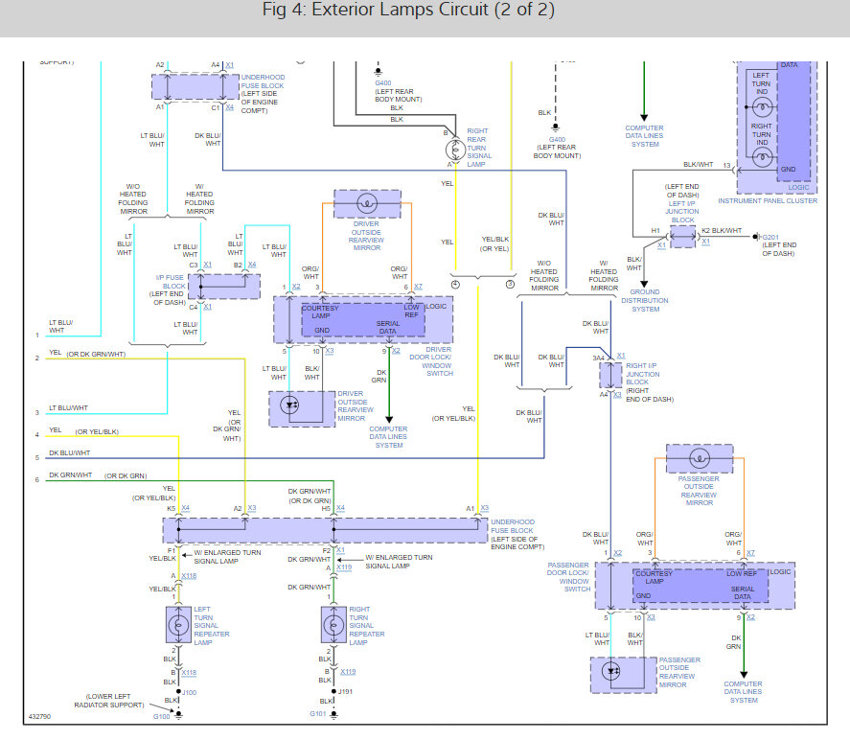Click the Lower Left Radiator Support label
850x740 pixels.
(x=109, y=701)
